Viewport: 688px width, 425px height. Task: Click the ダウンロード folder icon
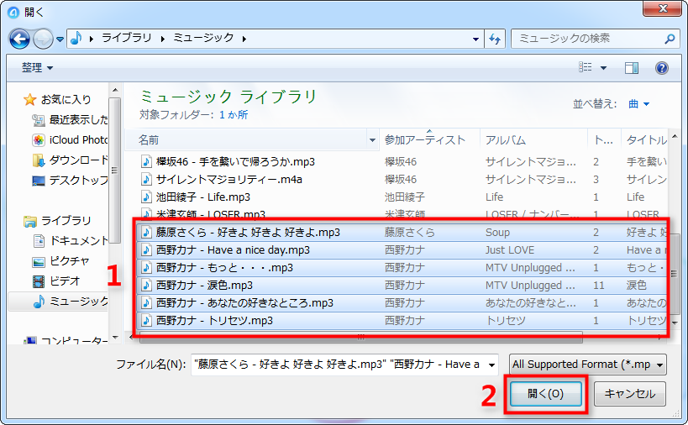click(x=39, y=160)
